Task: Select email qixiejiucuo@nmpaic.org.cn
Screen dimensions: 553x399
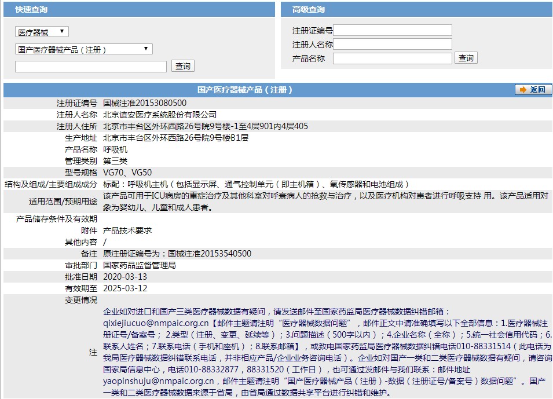Action: click(156, 323)
